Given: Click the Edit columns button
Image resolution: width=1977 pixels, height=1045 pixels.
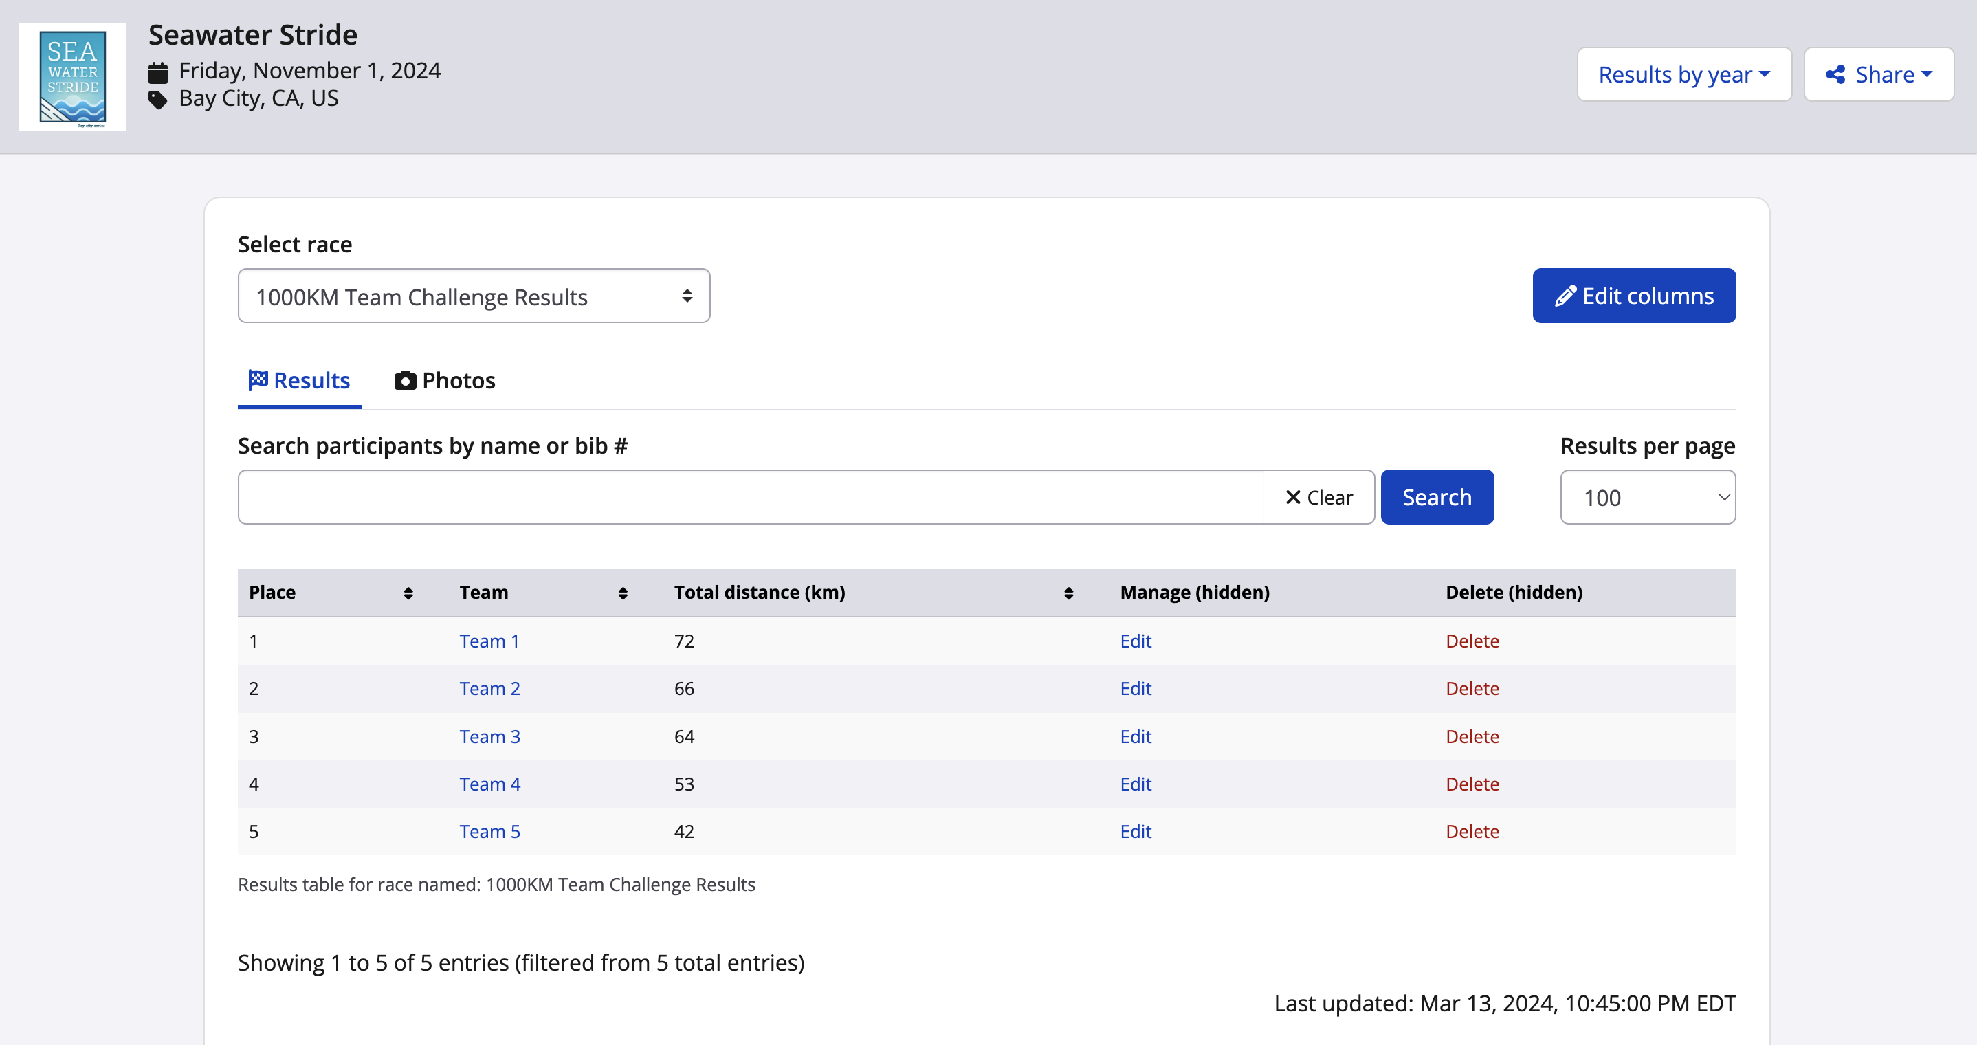Looking at the screenshot, I should click(1633, 296).
